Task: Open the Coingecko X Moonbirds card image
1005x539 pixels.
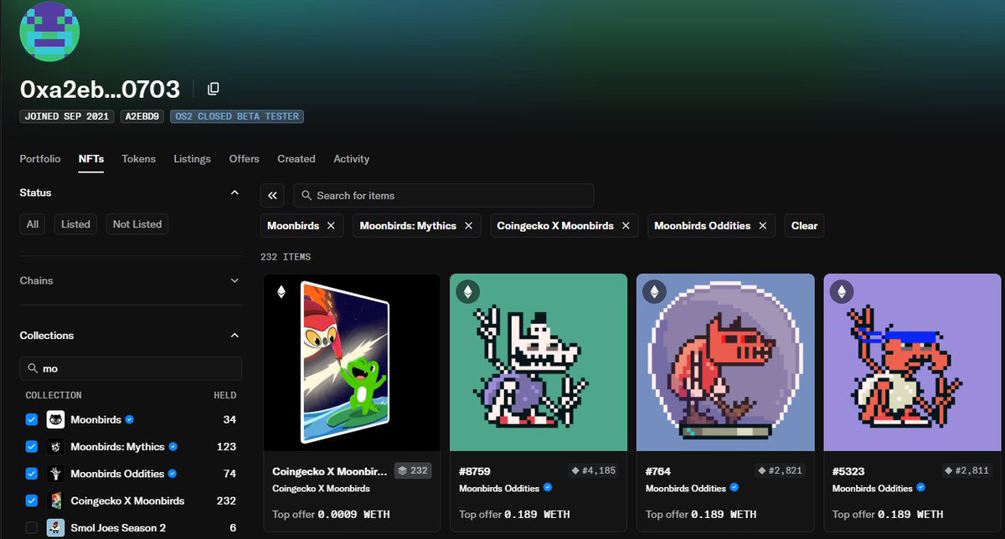Action: tap(352, 362)
